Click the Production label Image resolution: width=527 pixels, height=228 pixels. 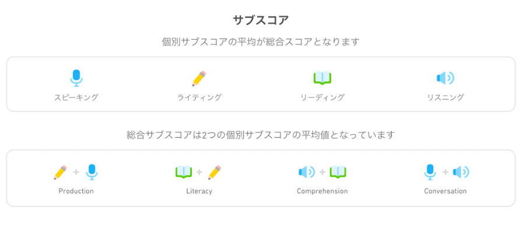(76, 191)
